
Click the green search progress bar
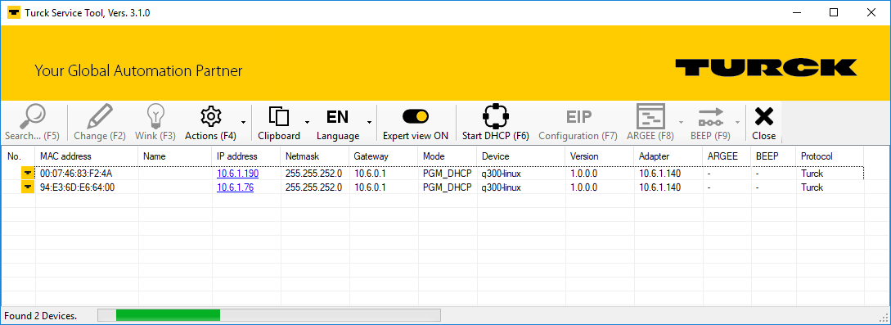coord(169,315)
